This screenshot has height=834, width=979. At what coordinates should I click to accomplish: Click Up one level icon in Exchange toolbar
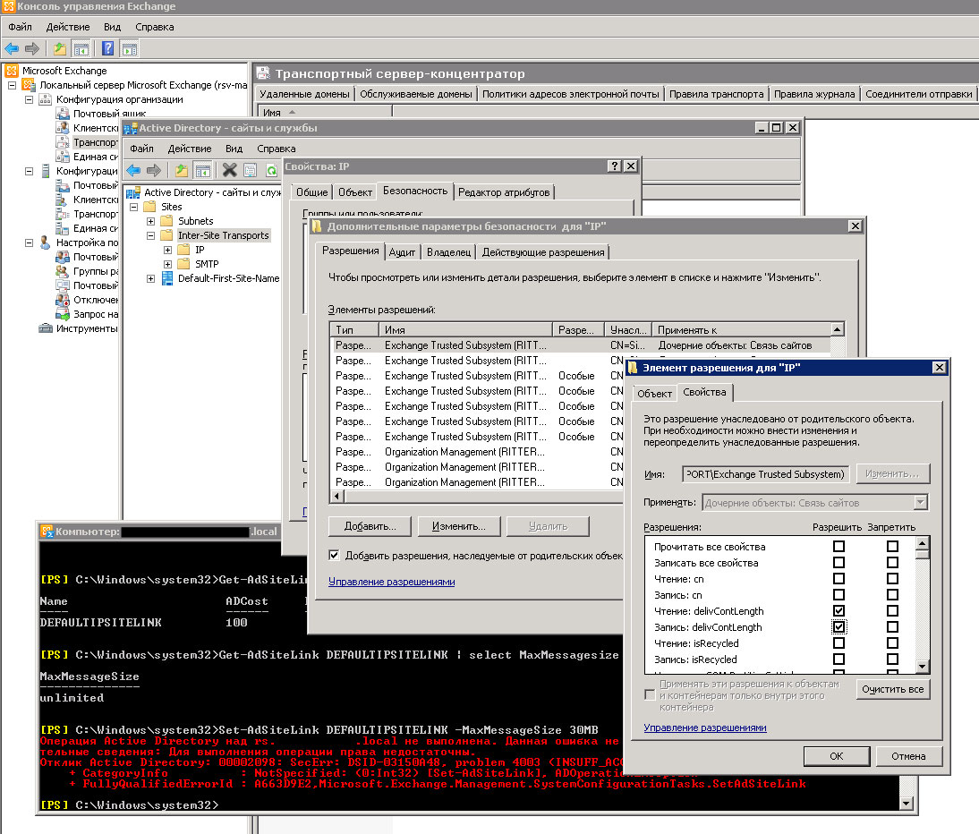60,48
